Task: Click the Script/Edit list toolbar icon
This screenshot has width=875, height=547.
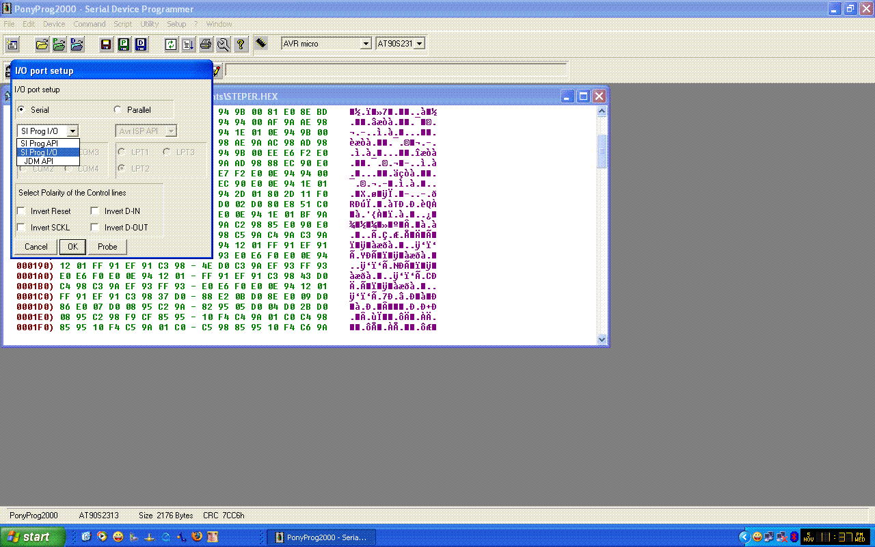Action: point(188,44)
